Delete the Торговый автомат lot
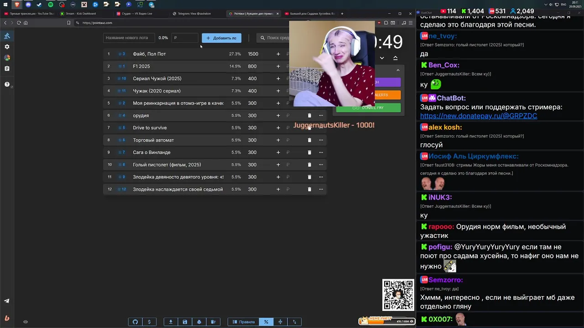Viewport: 584px width, 328px height. coord(309,140)
